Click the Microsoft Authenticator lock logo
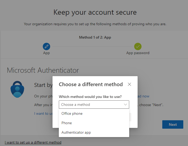This screenshot has width=188, height=146. coord(17,89)
